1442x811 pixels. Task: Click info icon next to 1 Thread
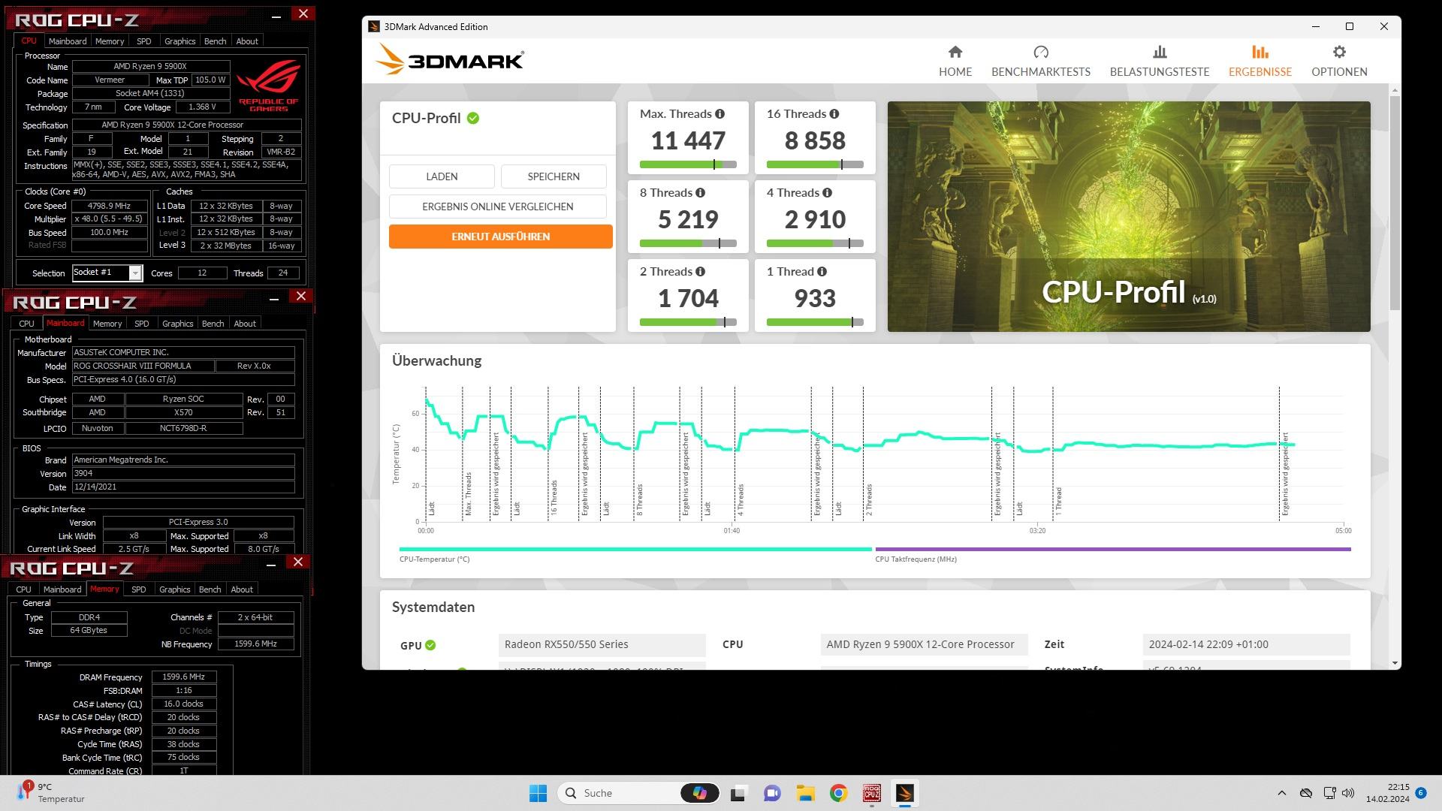[822, 272]
